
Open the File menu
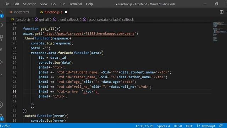pos(7,4)
